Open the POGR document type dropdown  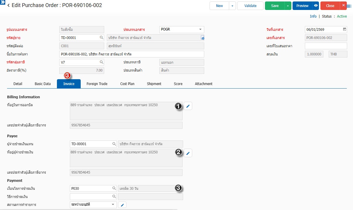click(x=200, y=29)
